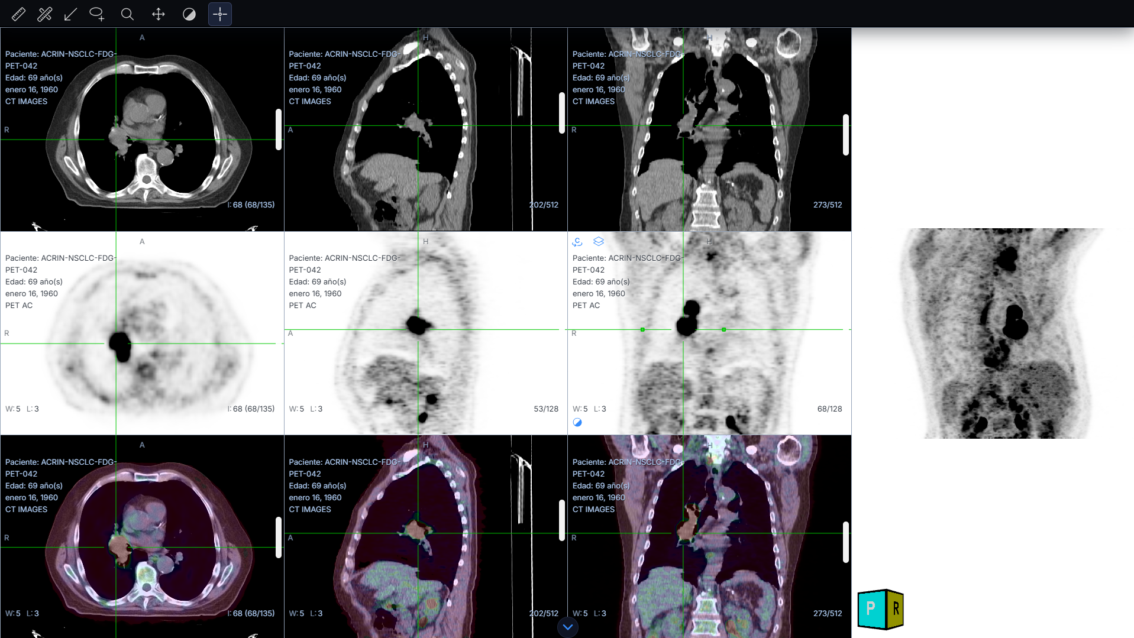Click the 3D MIP PET rendering
The image size is (1134, 638).
1002,333
